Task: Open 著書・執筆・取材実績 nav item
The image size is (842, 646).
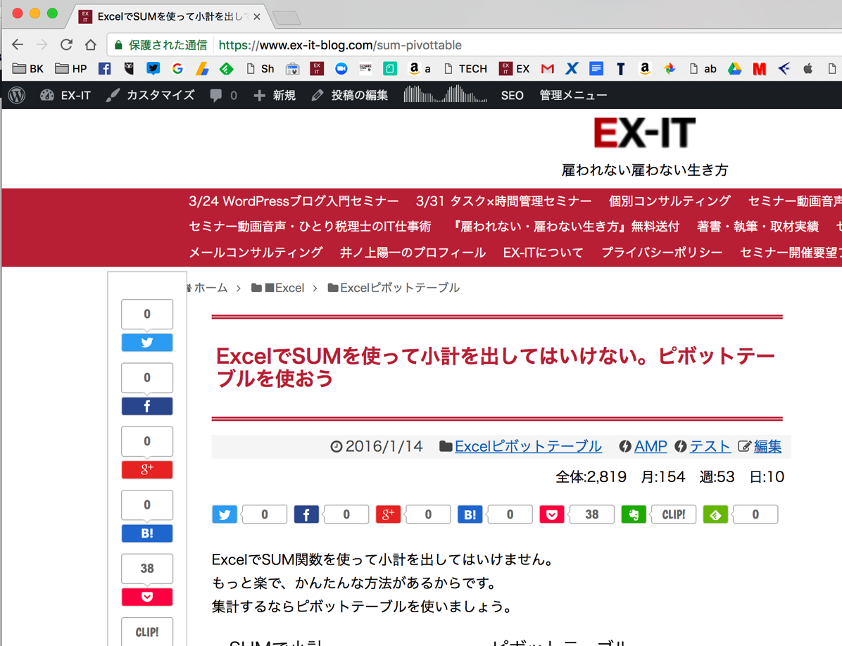Action: point(758,227)
